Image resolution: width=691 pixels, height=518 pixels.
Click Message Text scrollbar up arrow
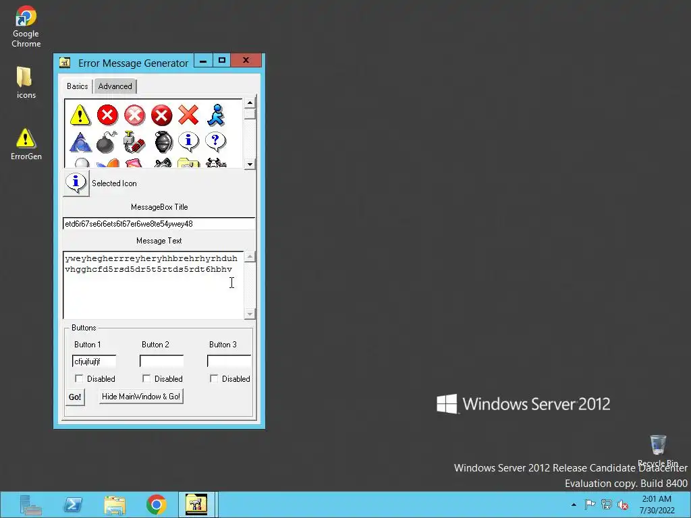coord(250,257)
